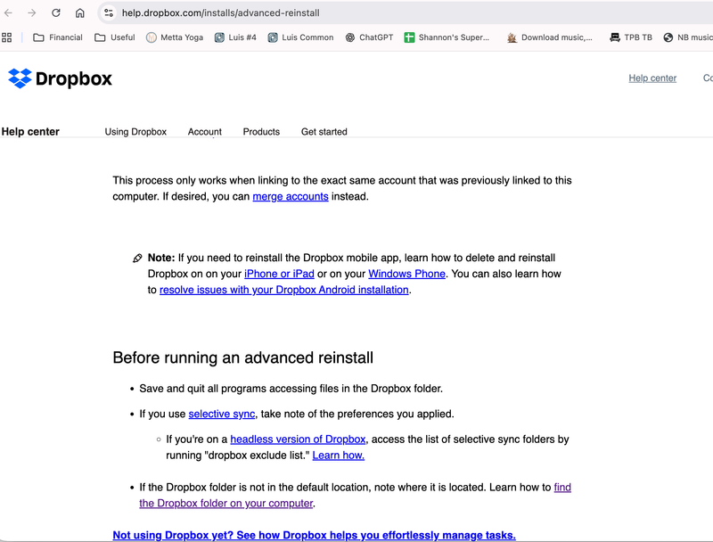The height and width of the screenshot is (542, 713).
Task: Open site information icon in address bar
Action: point(109,12)
